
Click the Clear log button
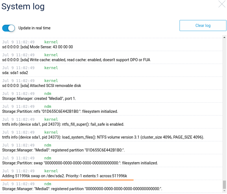tap(203, 26)
